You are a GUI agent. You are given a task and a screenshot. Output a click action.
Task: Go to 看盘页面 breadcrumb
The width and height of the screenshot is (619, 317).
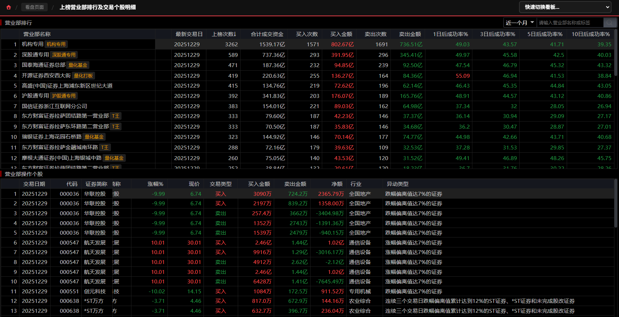[34, 7]
